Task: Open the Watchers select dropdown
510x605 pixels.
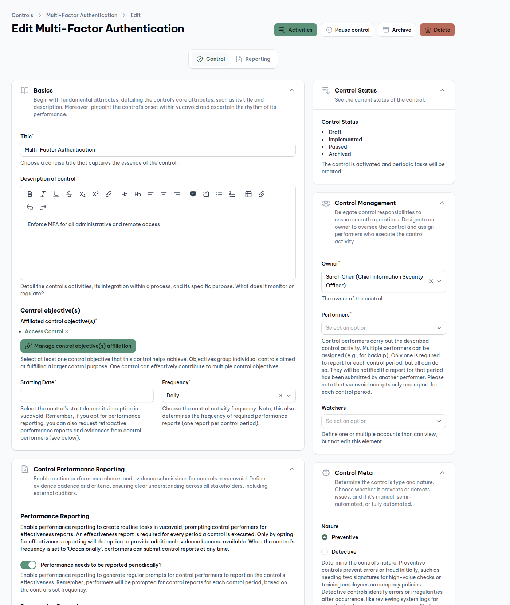Action: [x=384, y=421]
